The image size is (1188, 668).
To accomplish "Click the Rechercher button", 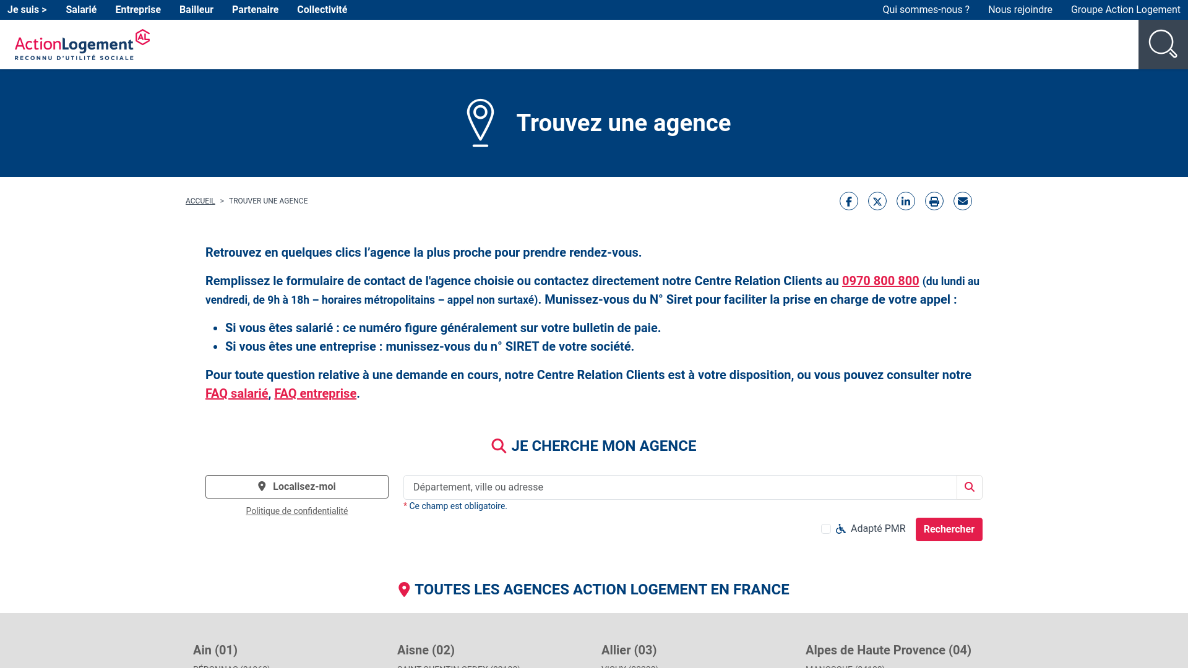I will [x=949, y=529].
